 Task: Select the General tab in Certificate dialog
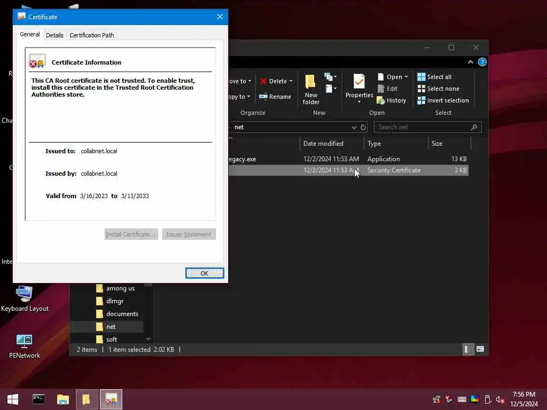pos(30,34)
